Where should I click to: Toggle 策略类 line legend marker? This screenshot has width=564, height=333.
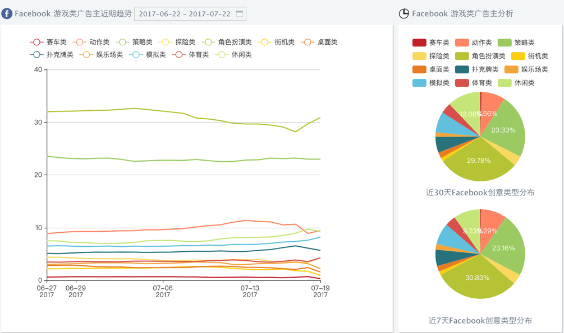122,42
